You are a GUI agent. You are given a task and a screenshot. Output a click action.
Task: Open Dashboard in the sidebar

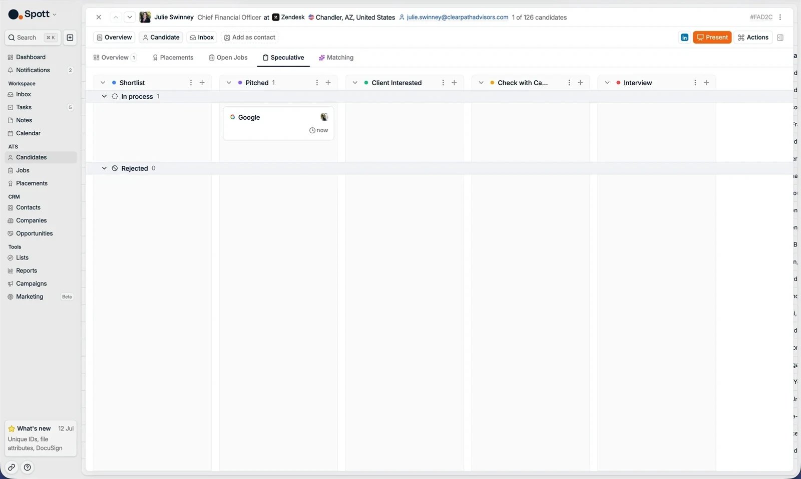click(41, 57)
